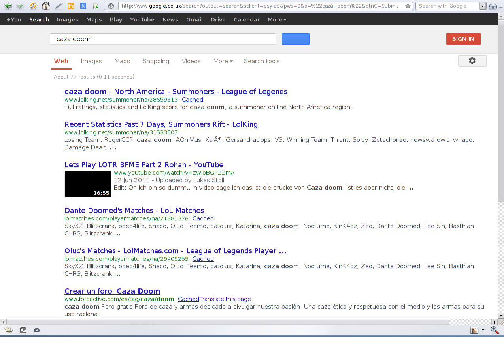Open the search engine dropdown arrow
The image size is (504, 337).
tap(482, 6)
